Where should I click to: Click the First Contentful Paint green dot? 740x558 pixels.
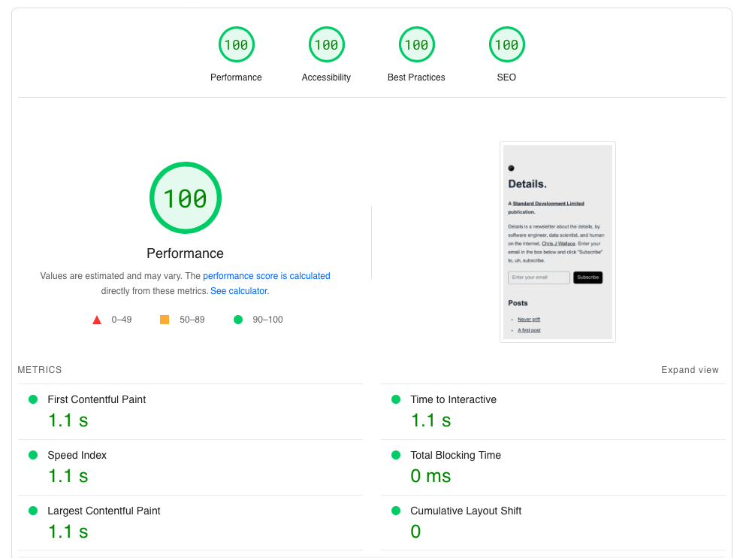pos(33,399)
